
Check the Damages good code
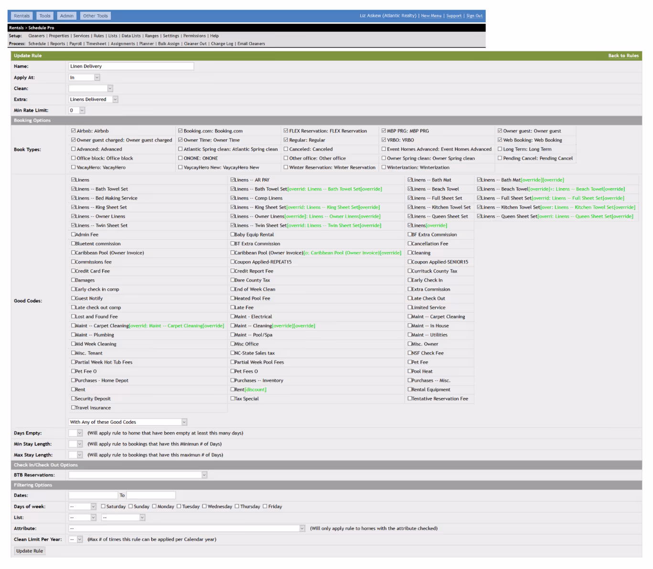[x=74, y=280]
